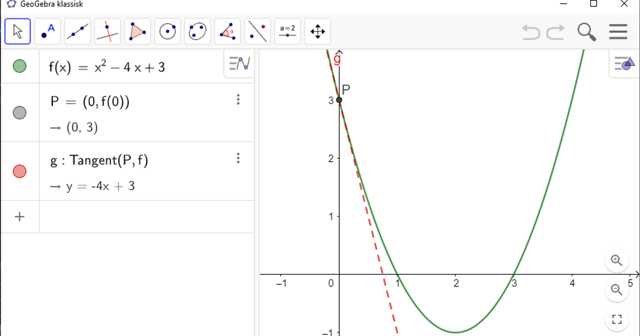This screenshot has height=336, width=640.
Task: Select the Angle tool
Action: (228, 31)
